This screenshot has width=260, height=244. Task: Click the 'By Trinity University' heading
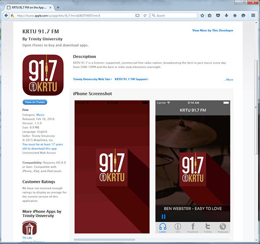(x=42, y=39)
